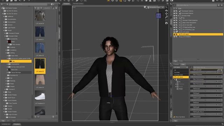Toggle the Show Sub Items checkbox
Image resolution: width=224 pixels, height=126 pixels.
click(x=174, y=117)
